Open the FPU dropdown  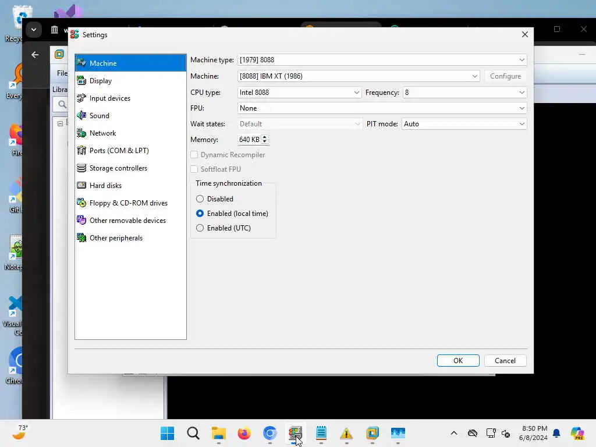point(382,108)
